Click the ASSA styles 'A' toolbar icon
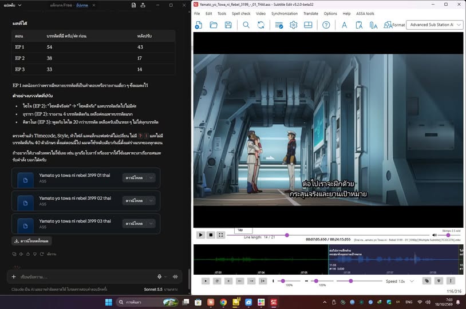 click(344, 25)
